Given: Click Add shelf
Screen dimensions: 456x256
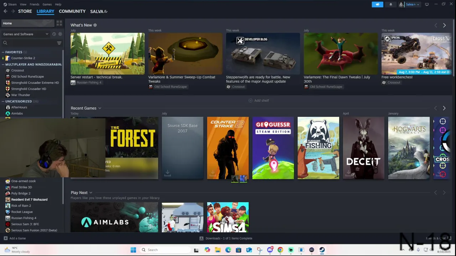Looking at the screenshot, I should [x=259, y=101].
